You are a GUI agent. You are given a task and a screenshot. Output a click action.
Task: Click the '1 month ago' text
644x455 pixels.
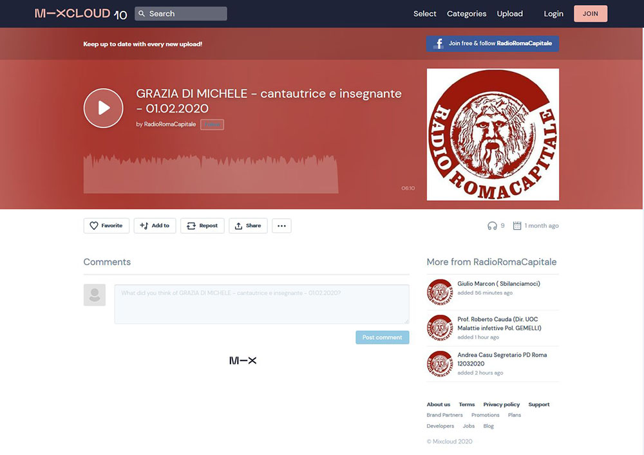pyautogui.click(x=542, y=226)
